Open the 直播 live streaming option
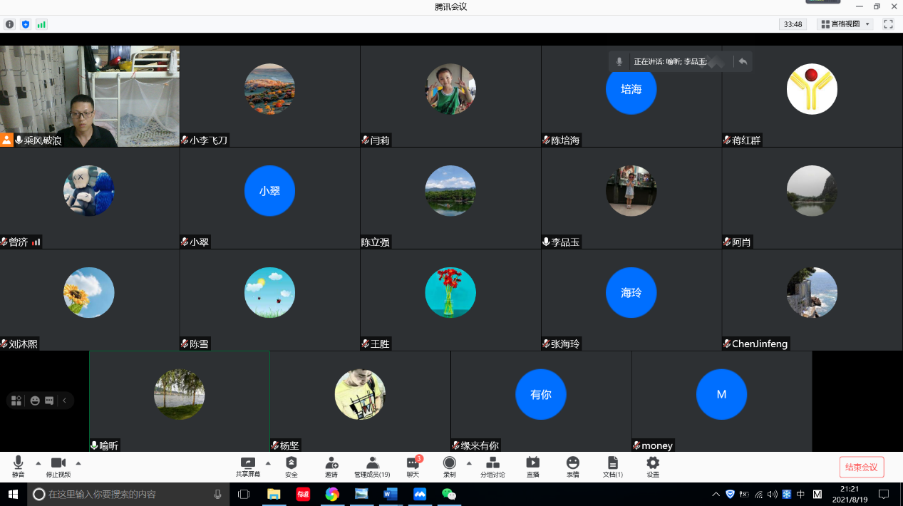Image resolution: width=903 pixels, height=506 pixels. (x=532, y=467)
